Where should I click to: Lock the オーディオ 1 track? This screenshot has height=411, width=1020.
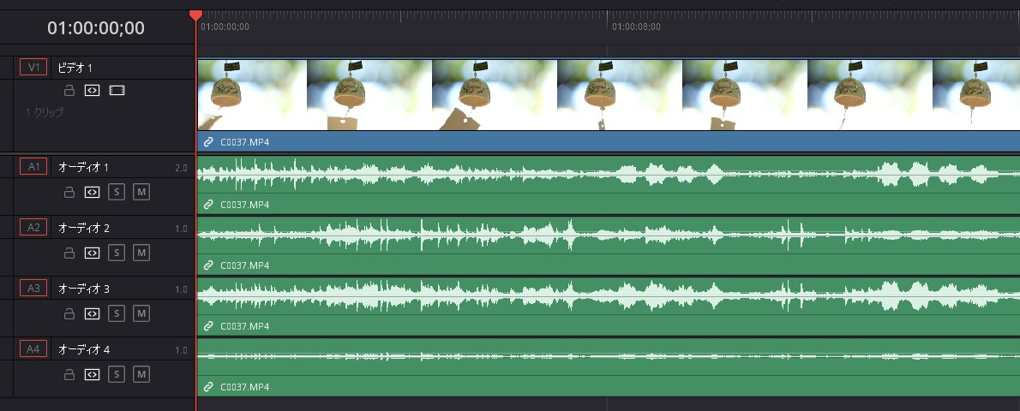pyautogui.click(x=70, y=192)
